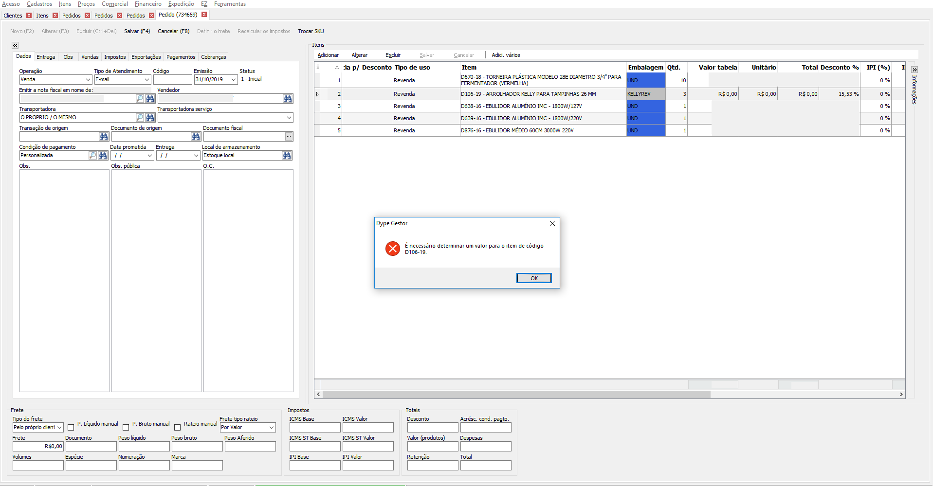This screenshot has height=486, width=933.
Task: Toggle P. Bruto manual checkbox
Action: [126, 427]
